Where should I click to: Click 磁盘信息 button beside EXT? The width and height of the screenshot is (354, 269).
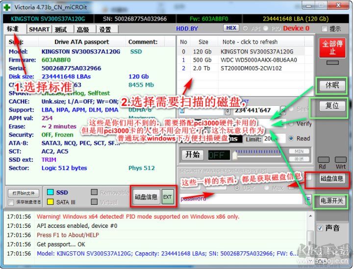pos(146,197)
